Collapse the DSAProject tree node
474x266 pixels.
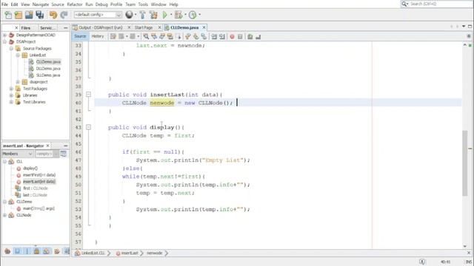tap(5, 41)
